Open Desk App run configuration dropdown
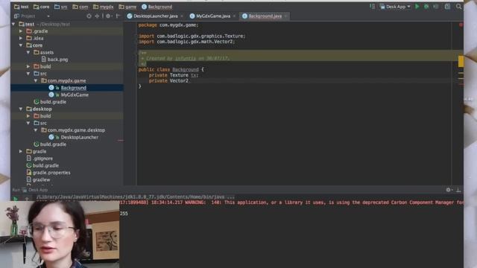Screen dimensions: 477x268 [396, 7]
